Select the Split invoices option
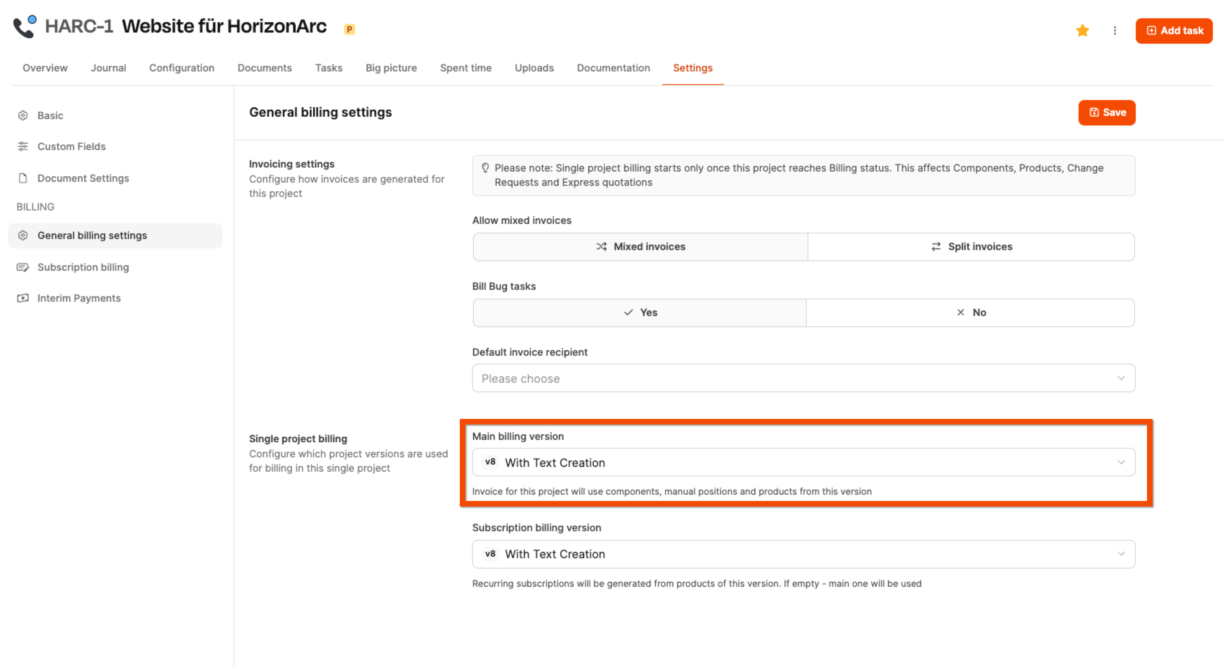 click(x=971, y=247)
